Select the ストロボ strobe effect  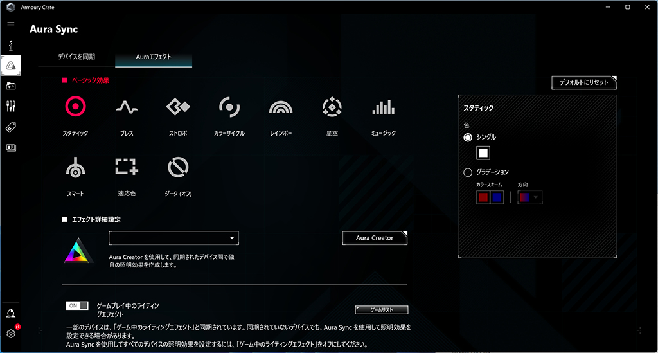pyautogui.click(x=178, y=107)
